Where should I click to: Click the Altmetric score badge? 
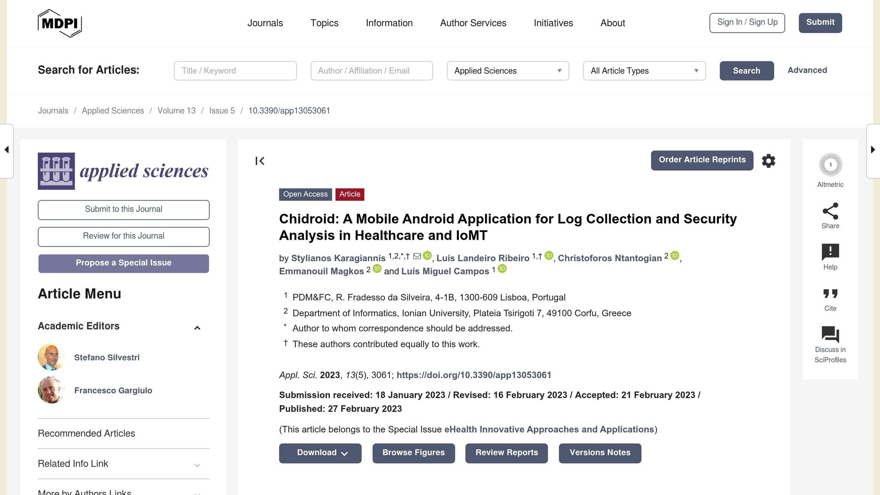tap(830, 165)
